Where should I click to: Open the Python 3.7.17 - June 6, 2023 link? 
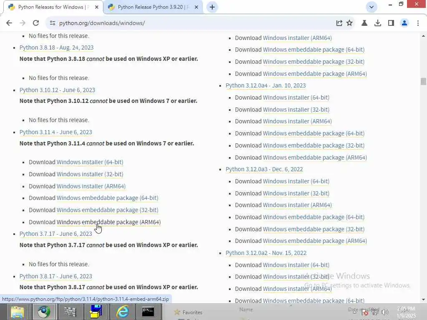click(x=55, y=234)
